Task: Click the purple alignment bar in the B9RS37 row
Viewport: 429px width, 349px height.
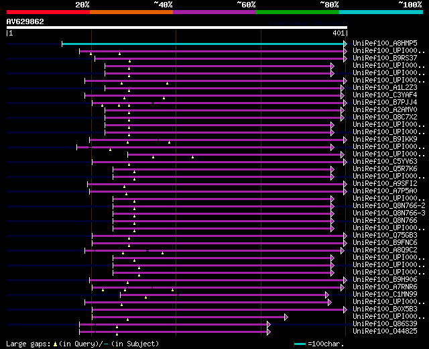Action: [x=219, y=58]
